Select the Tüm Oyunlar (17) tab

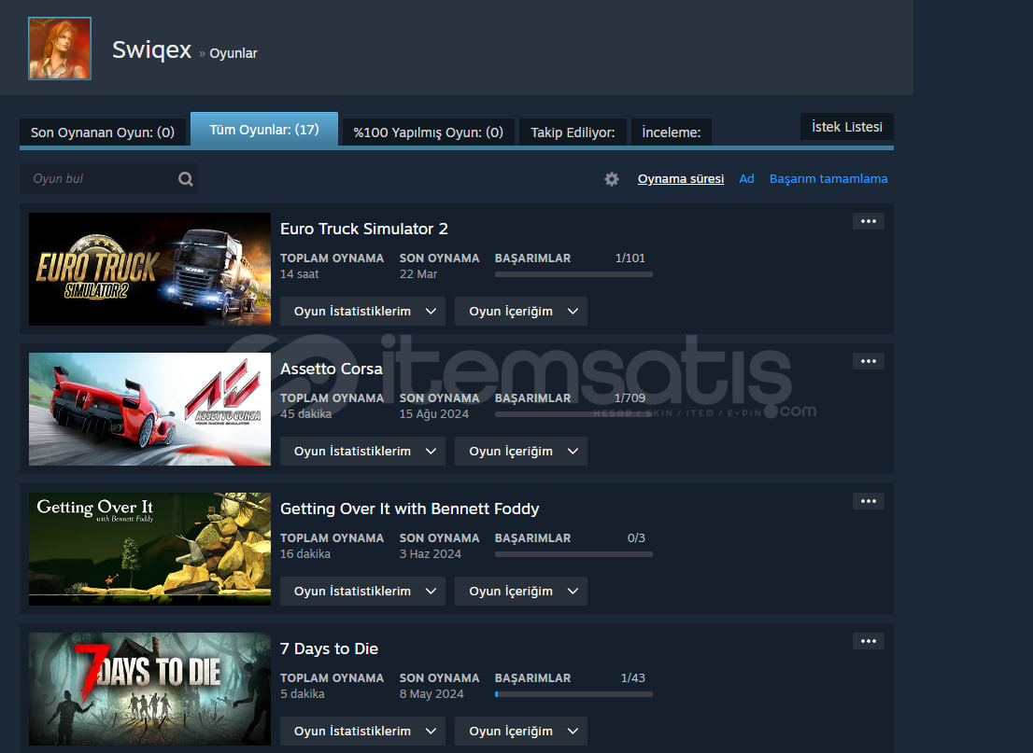(264, 130)
